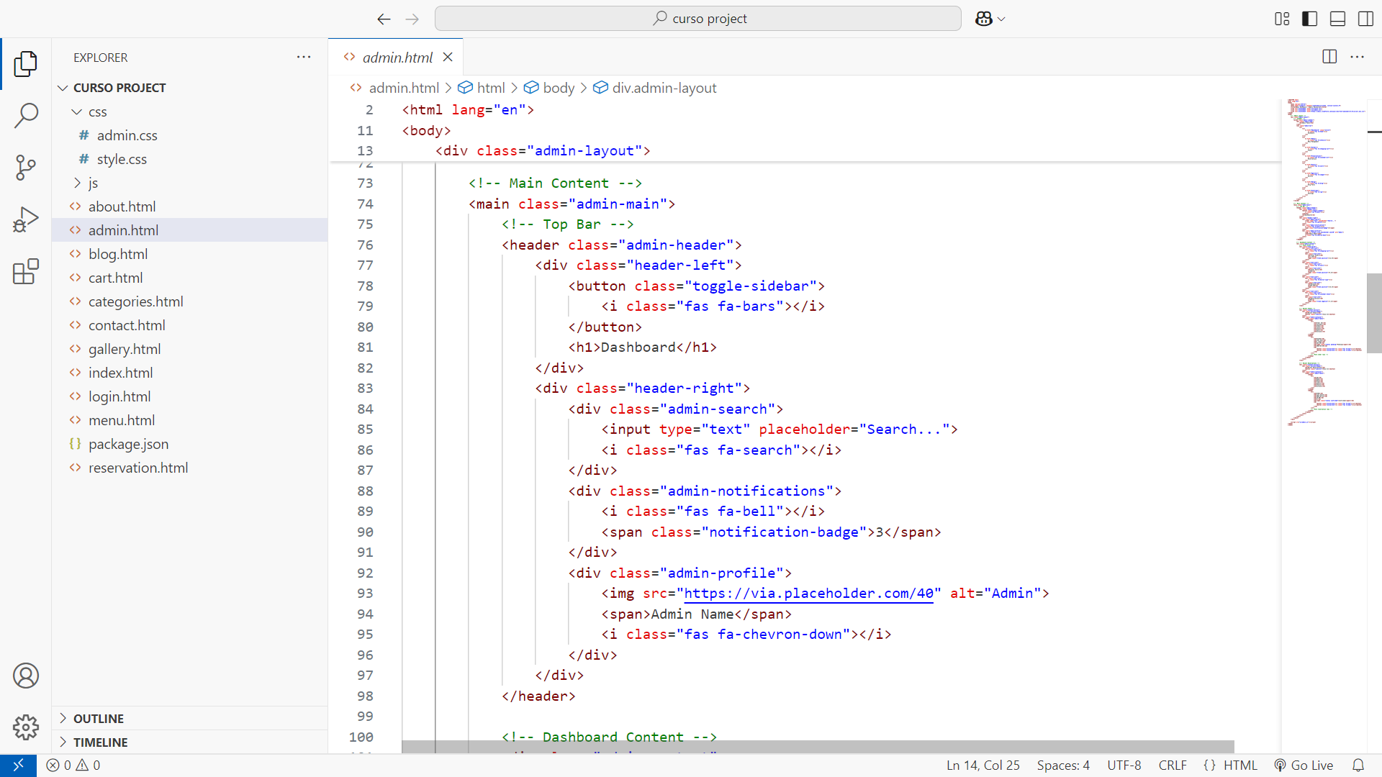Open reservation.html file

point(190,468)
